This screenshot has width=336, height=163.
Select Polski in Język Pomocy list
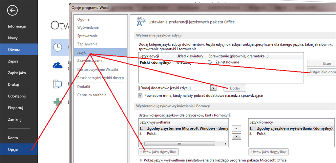click(291, 134)
